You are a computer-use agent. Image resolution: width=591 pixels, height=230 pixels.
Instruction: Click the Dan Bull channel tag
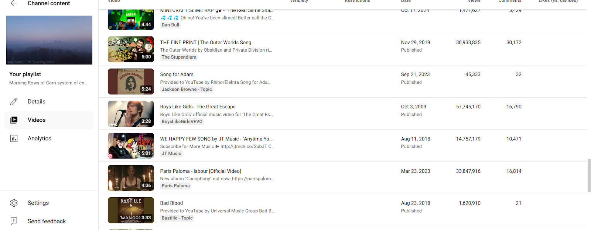coord(170,25)
